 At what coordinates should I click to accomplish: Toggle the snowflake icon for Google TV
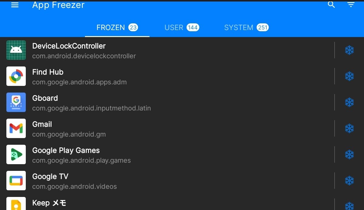click(349, 181)
